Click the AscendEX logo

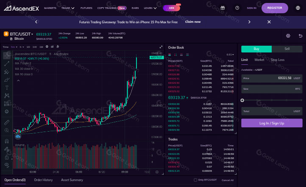point(22,8)
